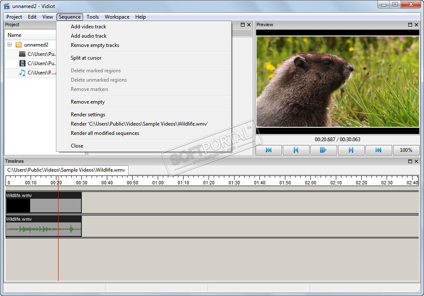Open the Tools menu
The height and width of the screenshot is (296, 424).
tap(92, 17)
